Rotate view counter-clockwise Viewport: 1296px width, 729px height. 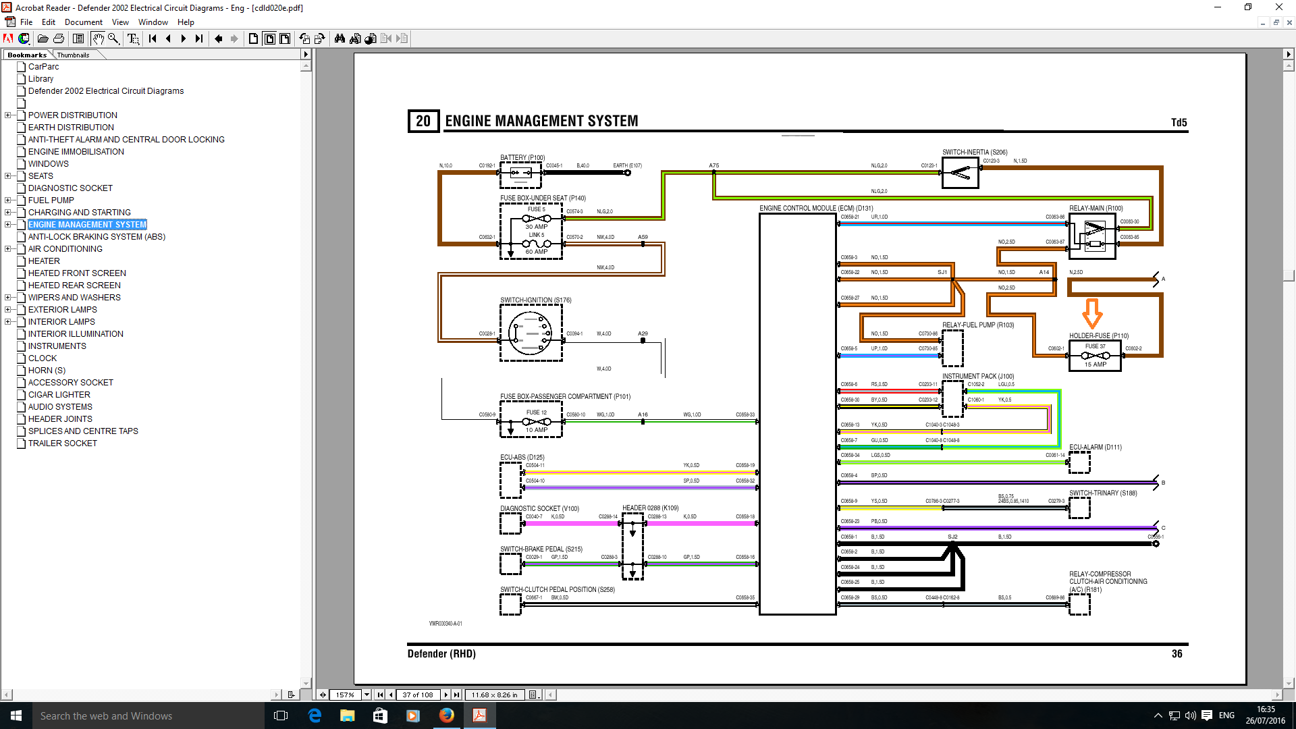[304, 38]
